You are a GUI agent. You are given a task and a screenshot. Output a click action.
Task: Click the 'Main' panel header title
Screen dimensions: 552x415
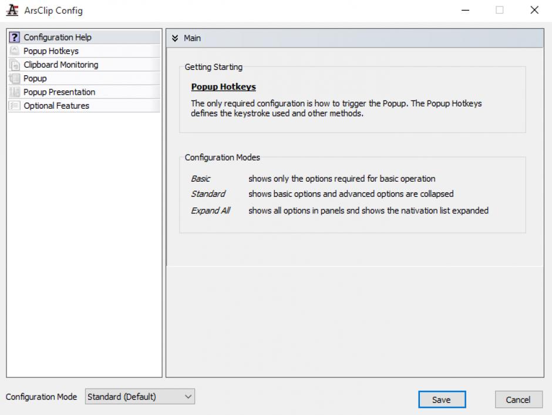coord(192,38)
